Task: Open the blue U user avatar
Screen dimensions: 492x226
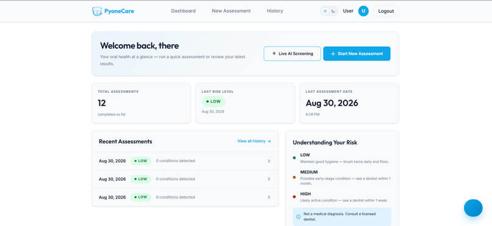Action: pos(363,11)
